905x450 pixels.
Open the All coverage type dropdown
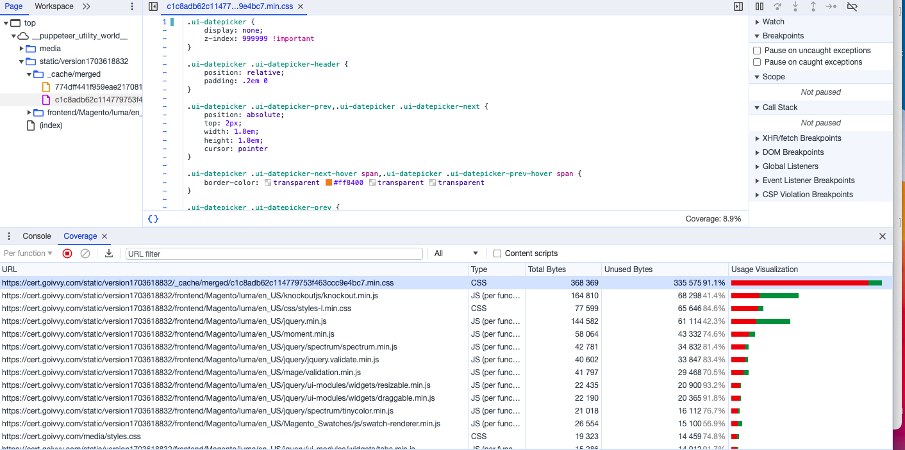pos(456,253)
